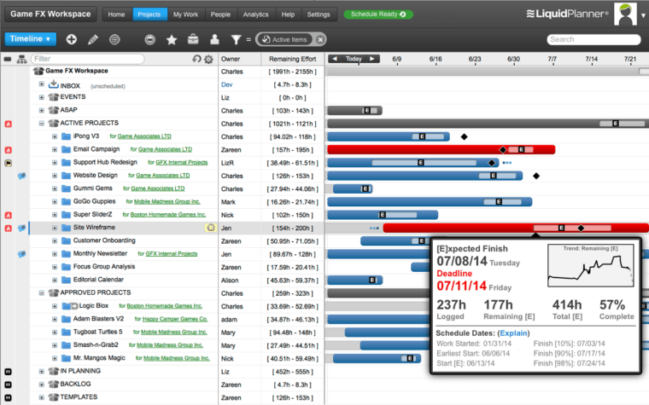Collapse the ACTIVE PROJECTS package
This screenshot has height=405, width=649.
pyautogui.click(x=41, y=123)
